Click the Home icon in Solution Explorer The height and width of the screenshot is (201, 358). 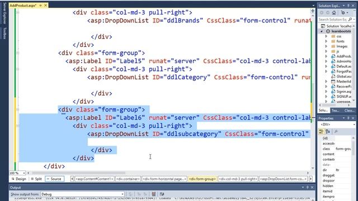coord(334,13)
